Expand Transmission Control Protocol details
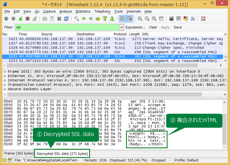The height and width of the screenshot is (165, 230). pyautogui.click(x=5, y=85)
